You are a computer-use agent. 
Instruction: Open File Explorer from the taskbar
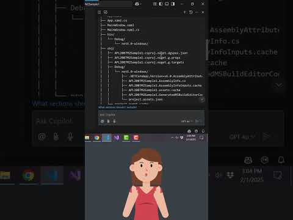pyautogui.click(x=87, y=138)
